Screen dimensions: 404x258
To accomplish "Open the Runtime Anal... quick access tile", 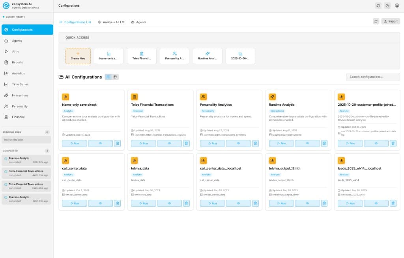I will click(x=208, y=56).
